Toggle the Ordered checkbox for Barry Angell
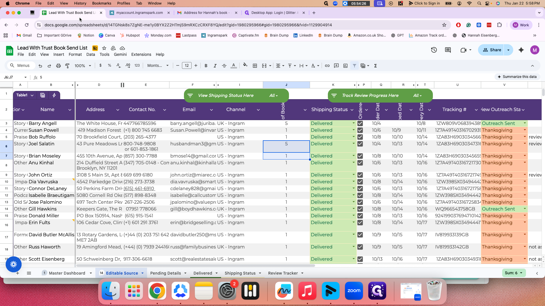The width and height of the screenshot is (545, 306). [x=360, y=124]
